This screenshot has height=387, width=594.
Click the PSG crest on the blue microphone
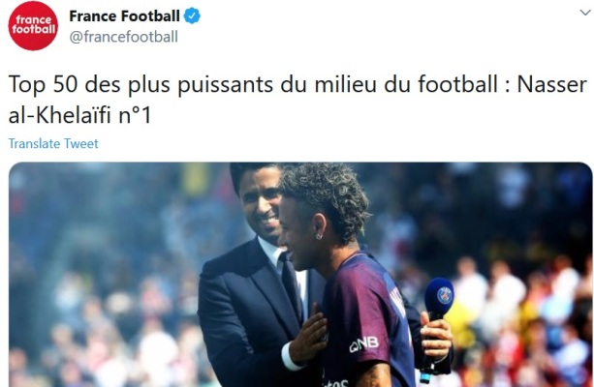click(445, 295)
